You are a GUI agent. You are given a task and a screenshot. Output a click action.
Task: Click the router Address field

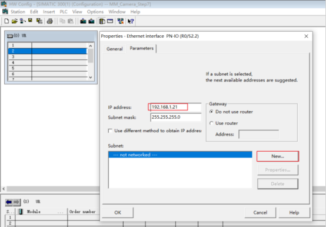pyautogui.click(x=259, y=134)
